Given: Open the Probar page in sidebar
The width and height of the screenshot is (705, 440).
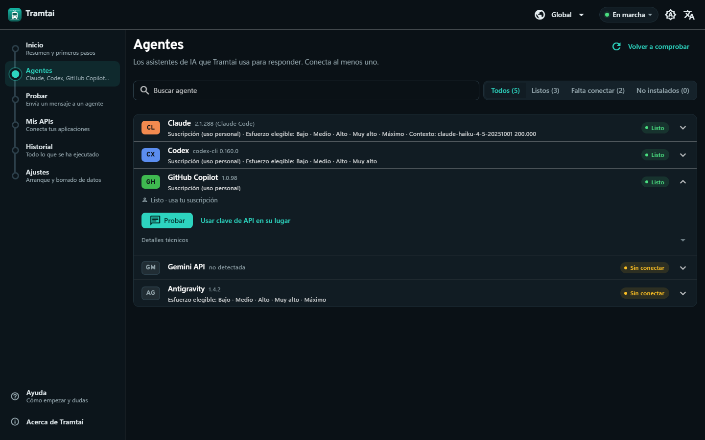Looking at the screenshot, I should pyautogui.click(x=63, y=99).
